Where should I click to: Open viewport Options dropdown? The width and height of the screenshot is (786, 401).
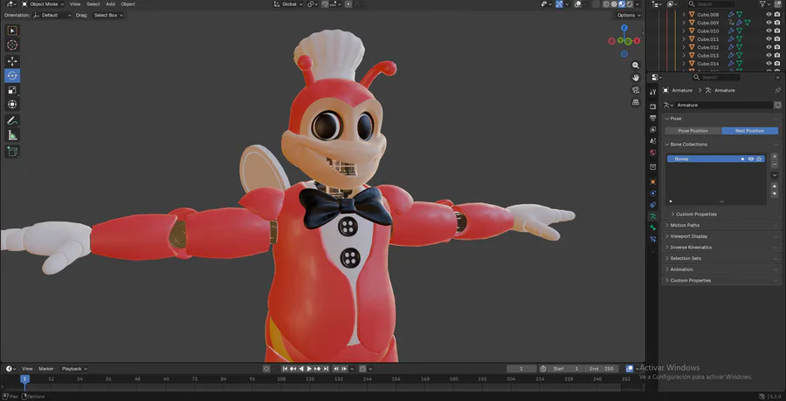point(629,15)
